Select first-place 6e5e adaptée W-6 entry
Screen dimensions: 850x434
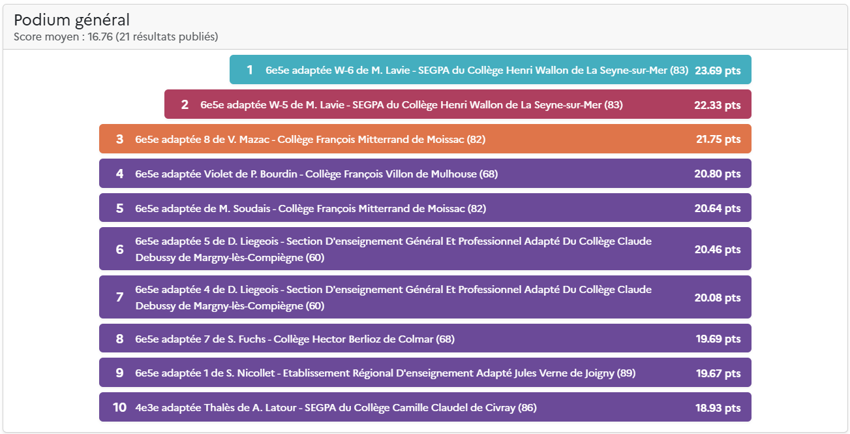click(x=476, y=70)
